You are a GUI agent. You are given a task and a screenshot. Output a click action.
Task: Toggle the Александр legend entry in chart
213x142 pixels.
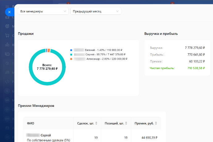tap(99, 59)
